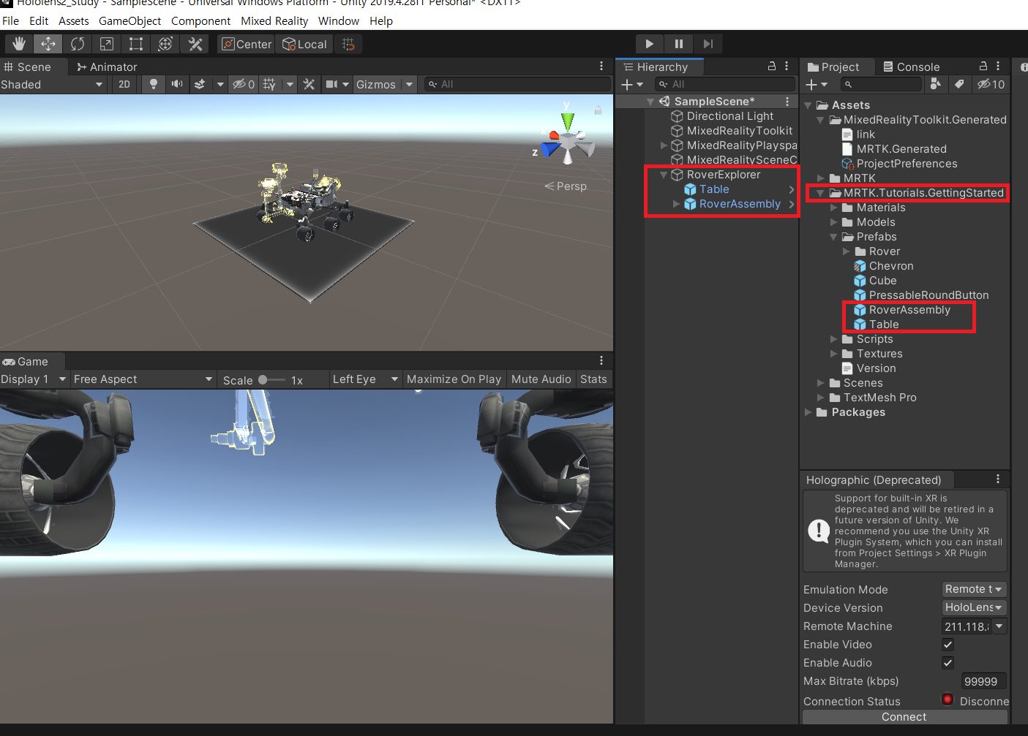Screen dimensions: 1028x736
Task: Search by label icon in Project
Action: (959, 84)
